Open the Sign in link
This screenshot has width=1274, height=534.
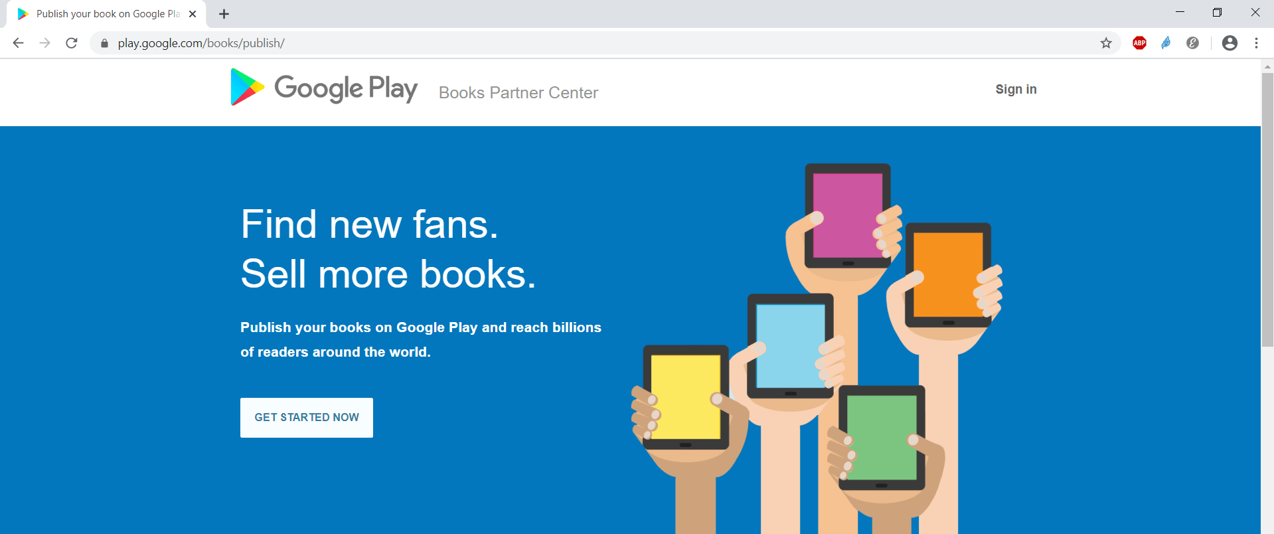pyautogui.click(x=1016, y=89)
